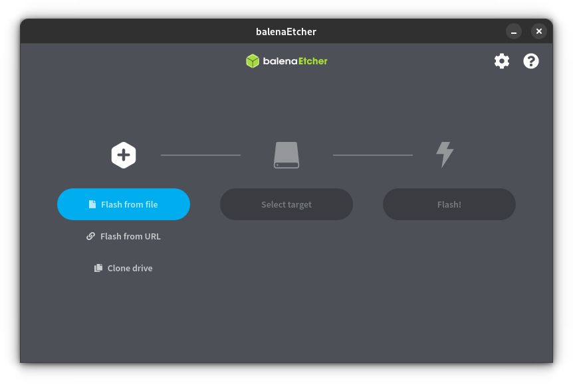Viewport: 573px width, 384px height.
Task: Click the chain link icon beside Flash from URL
Action: click(x=91, y=236)
